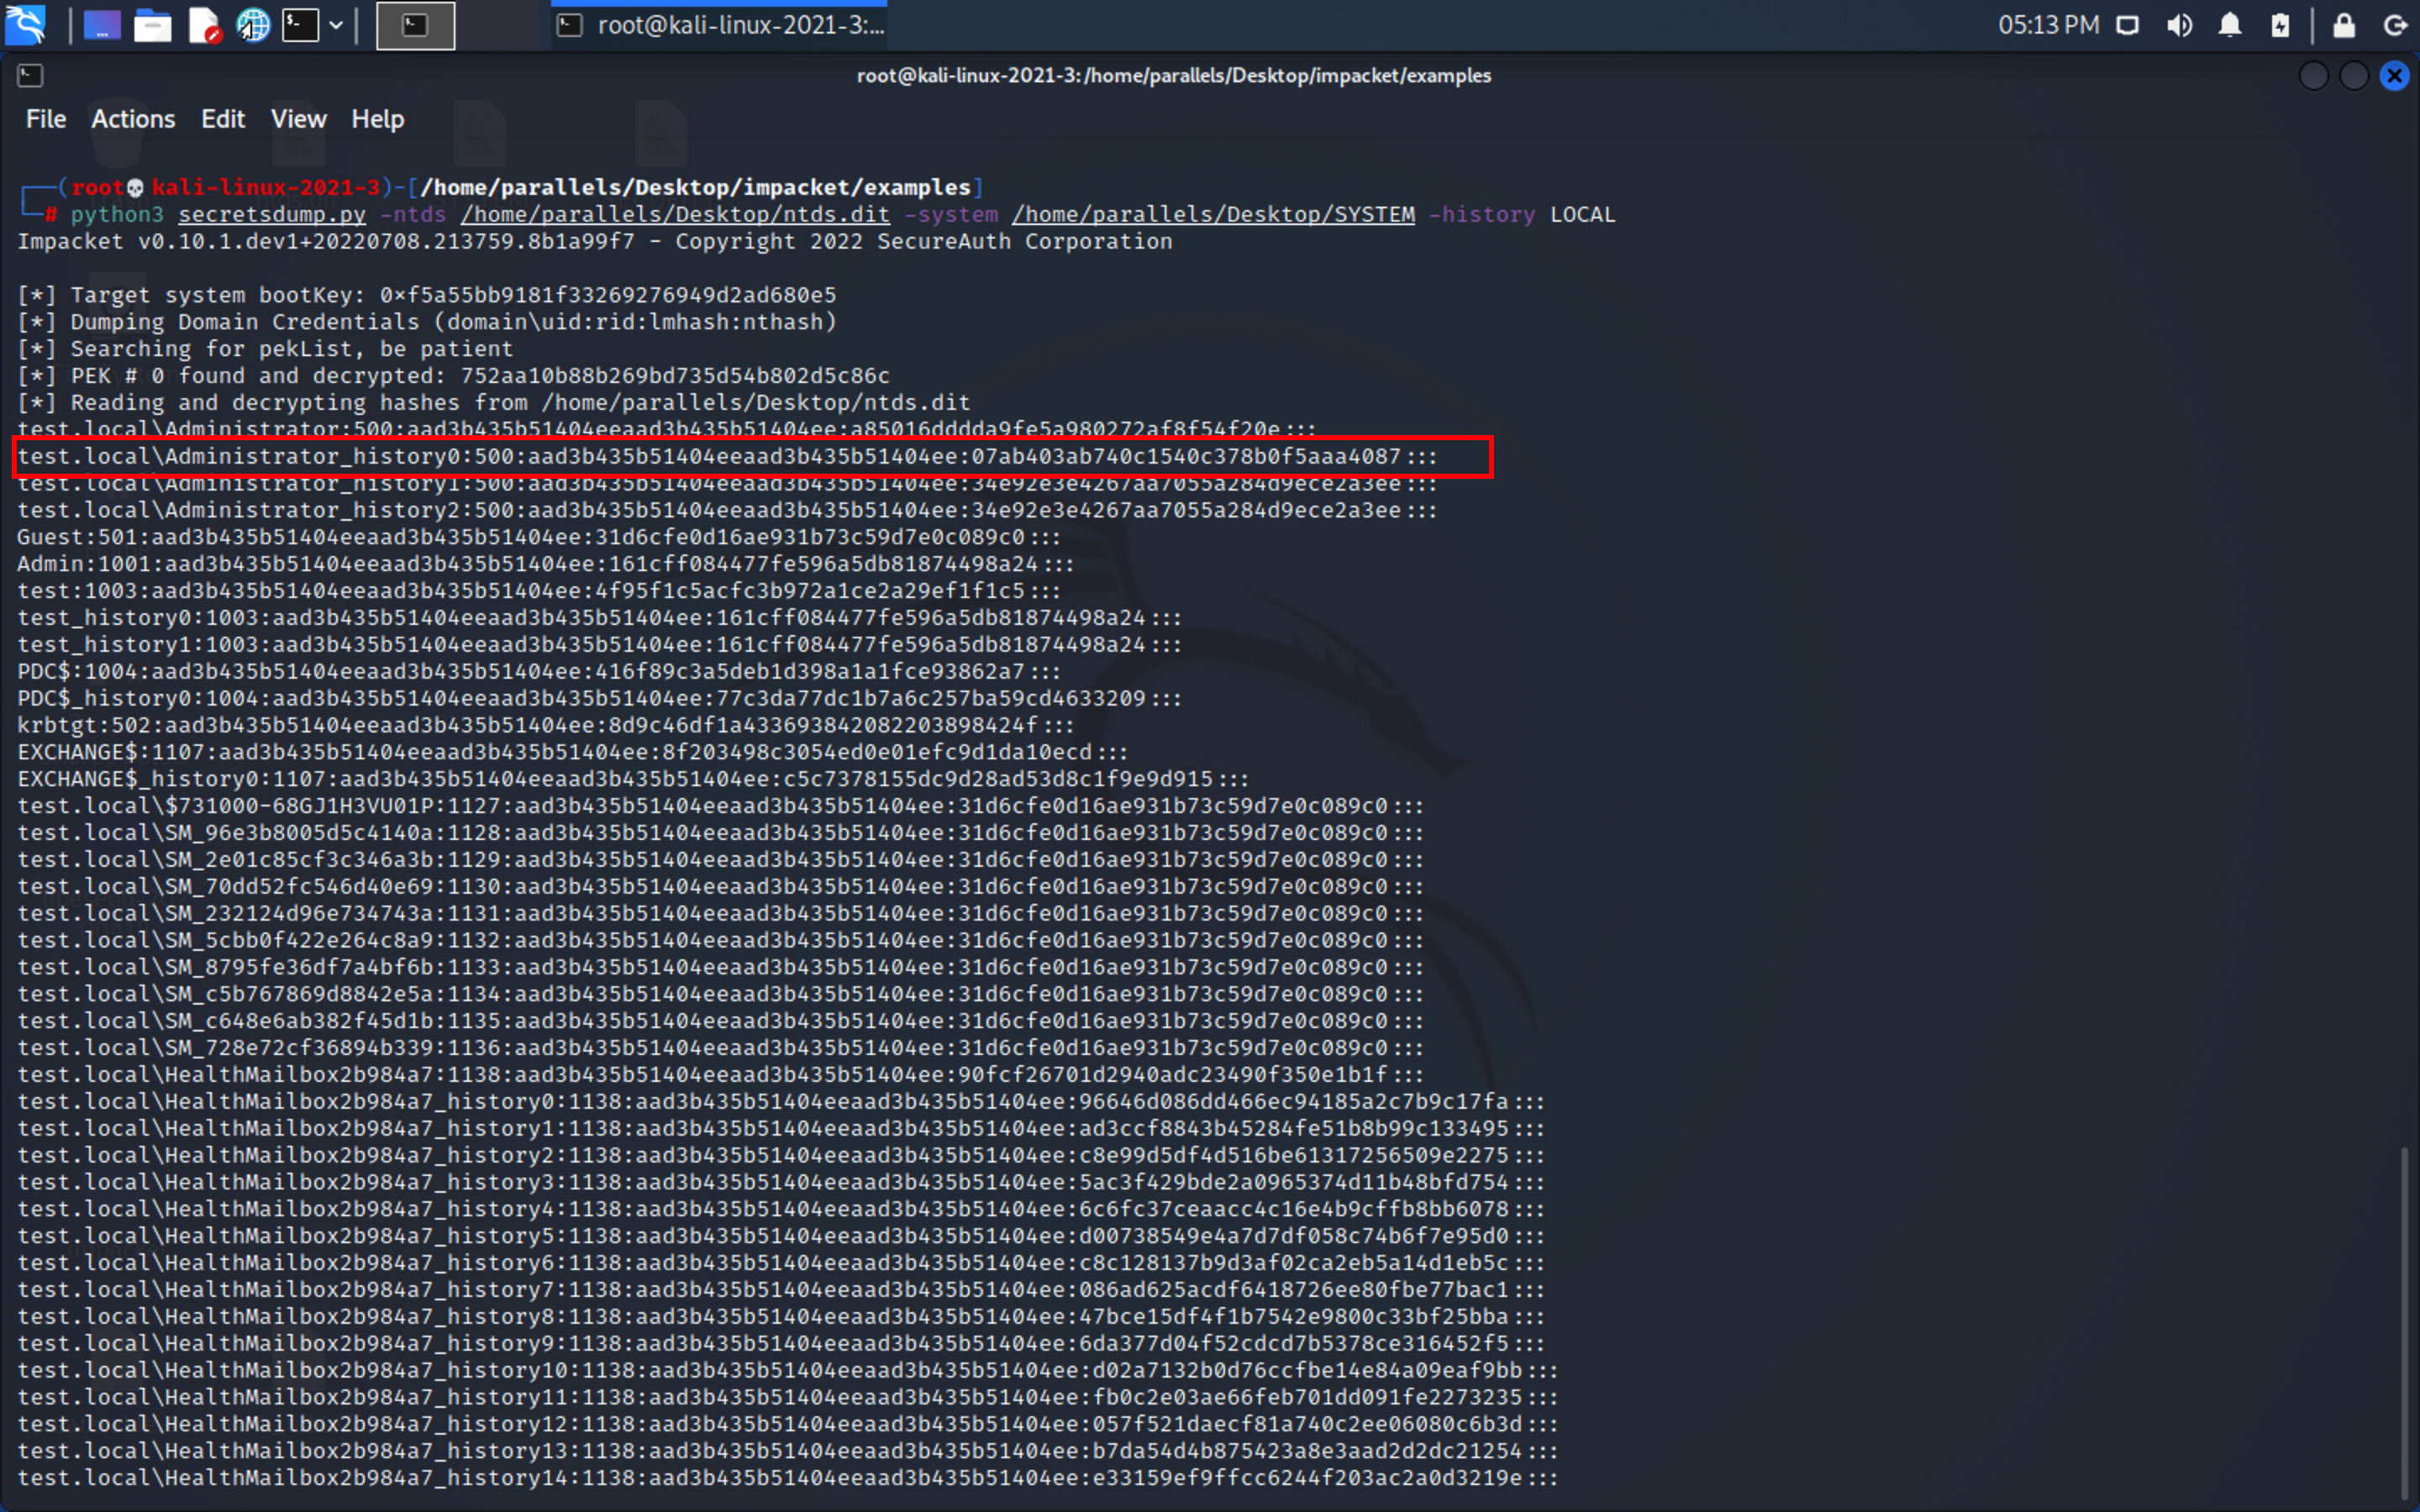
Task: Click the PDC$_history0:1004 hash line
Action: point(599,698)
